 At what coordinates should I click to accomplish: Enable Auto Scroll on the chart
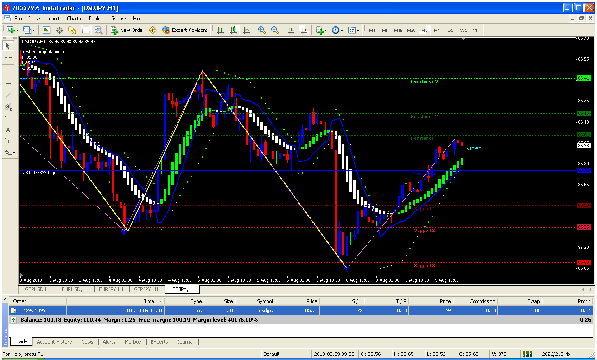click(291, 30)
